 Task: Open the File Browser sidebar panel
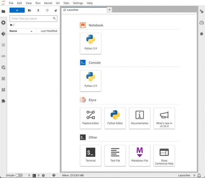3,11
